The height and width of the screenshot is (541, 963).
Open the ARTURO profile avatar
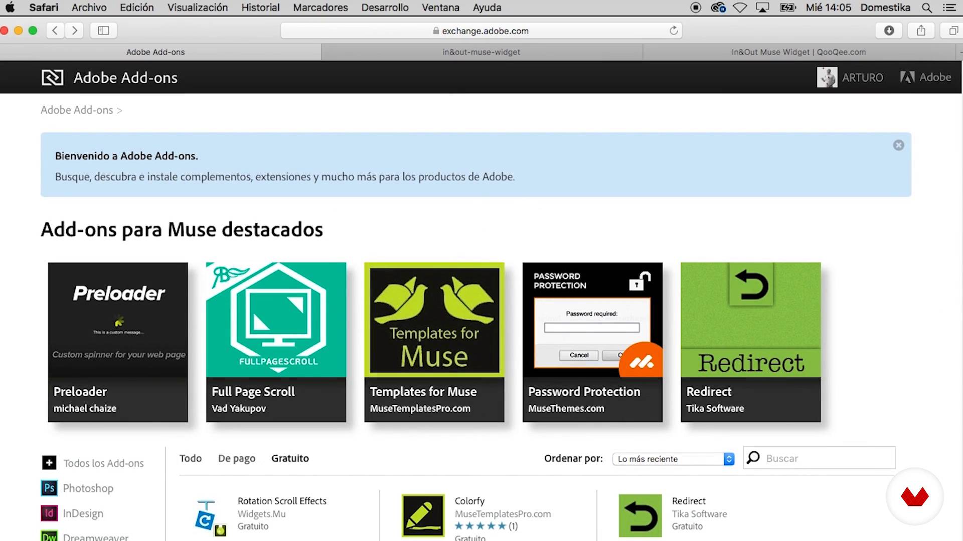(x=827, y=77)
